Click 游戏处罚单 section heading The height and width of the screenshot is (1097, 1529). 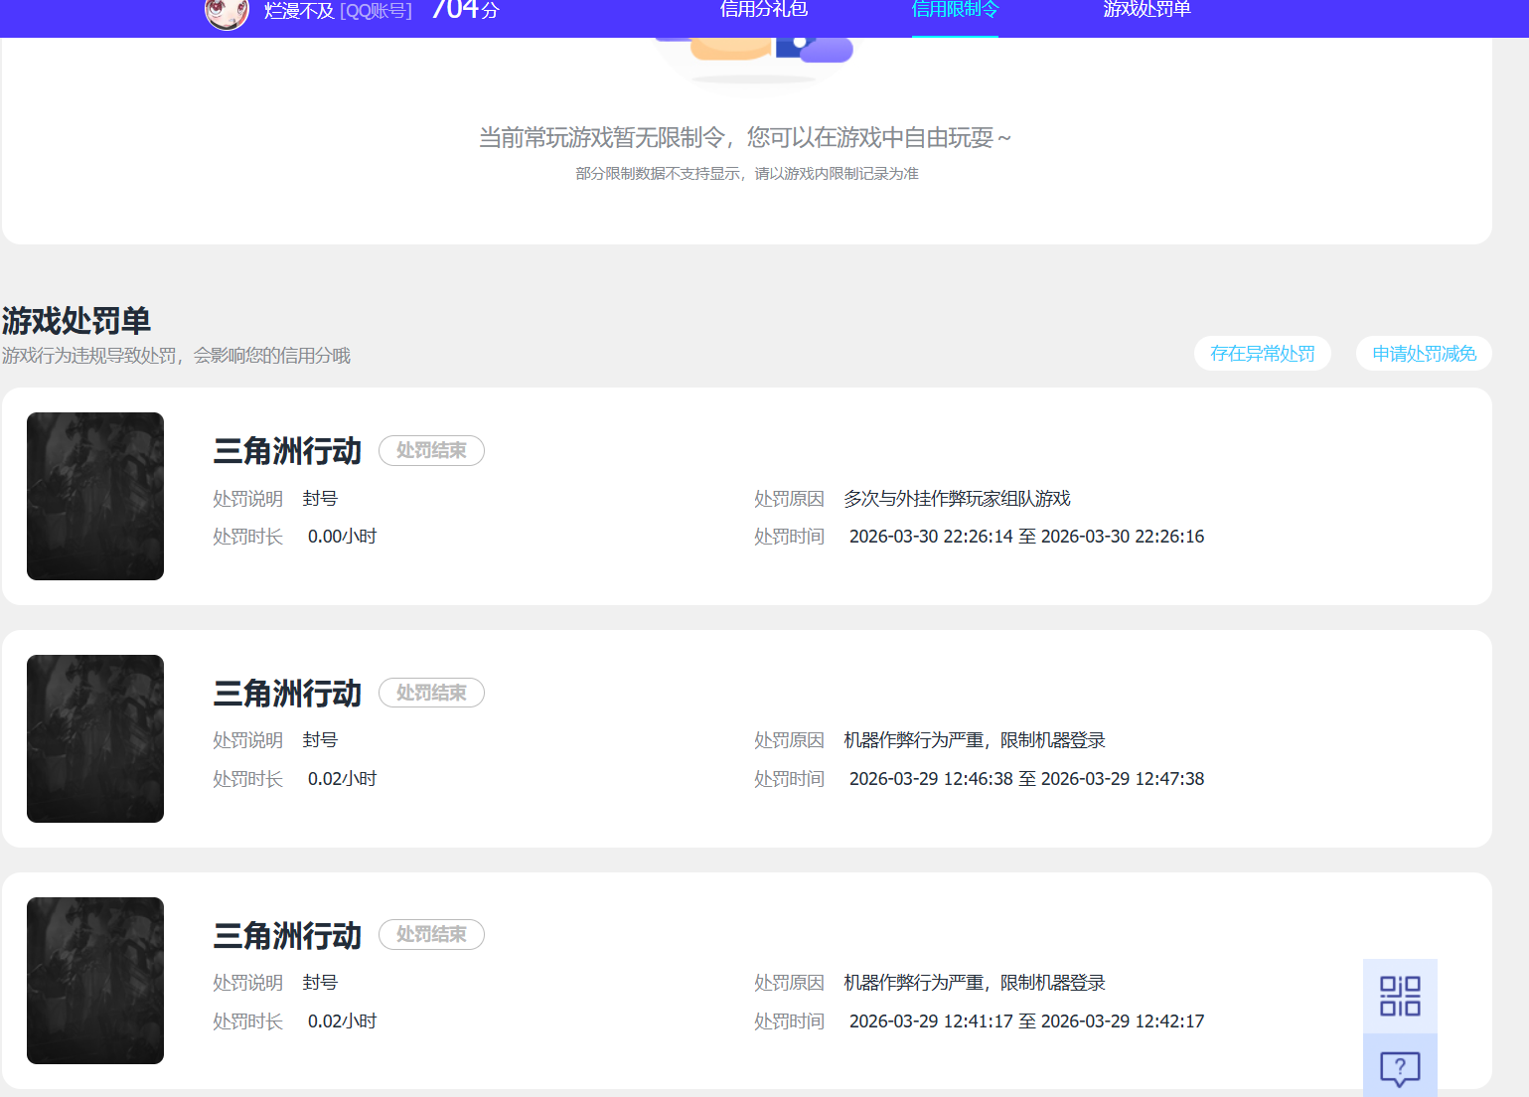pos(76,321)
